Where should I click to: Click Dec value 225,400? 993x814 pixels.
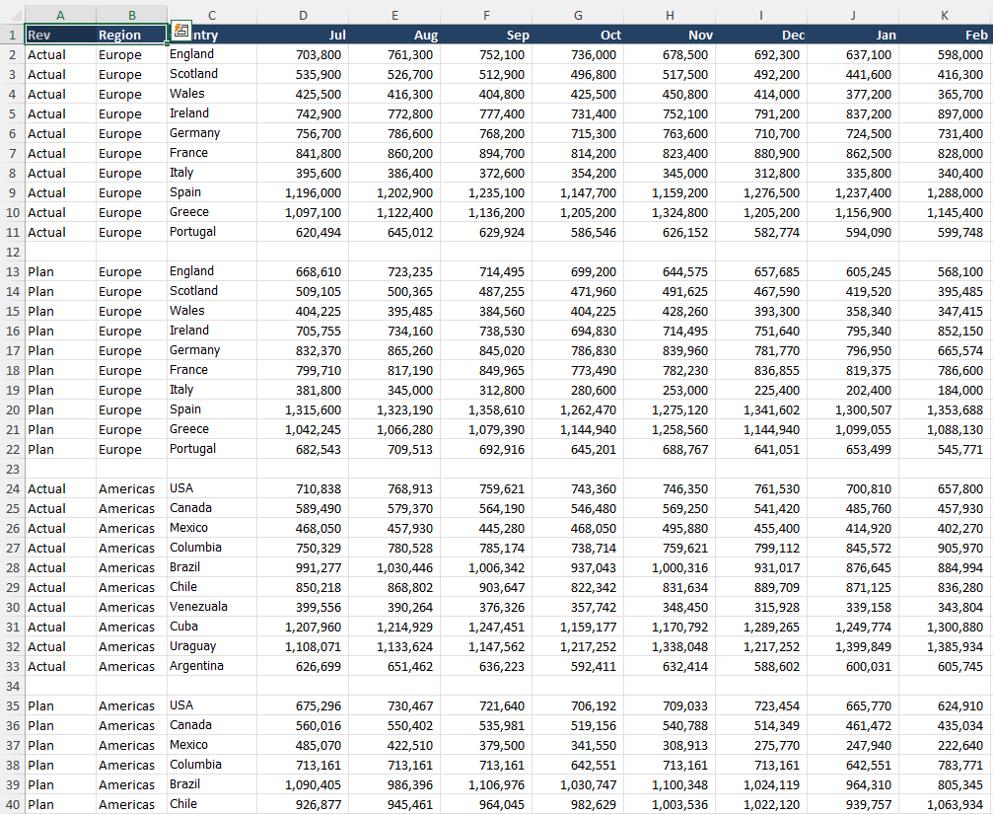point(761,390)
